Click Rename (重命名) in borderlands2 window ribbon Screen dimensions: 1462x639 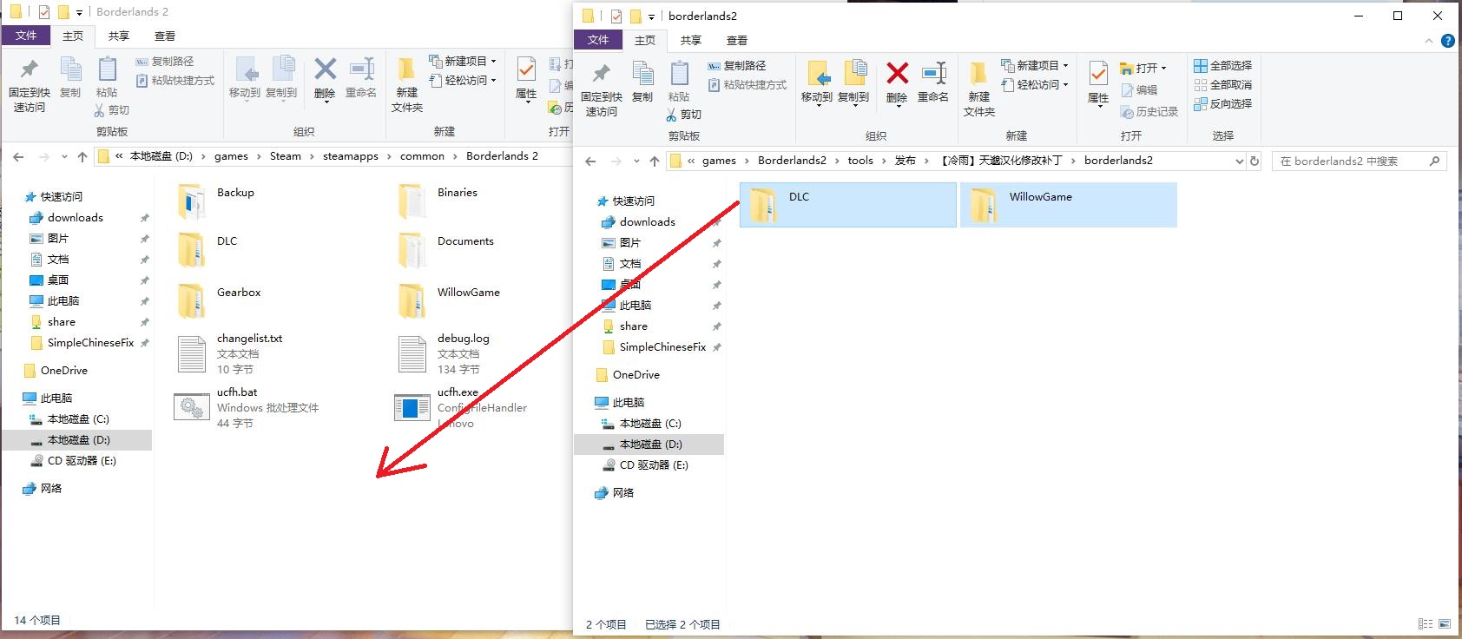pos(933,82)
